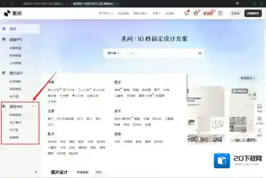Image resolution: width=266 pixels, height=178 pixels.
Task: Select 餐边柜 under 柜子
Action: click(73, 153)
